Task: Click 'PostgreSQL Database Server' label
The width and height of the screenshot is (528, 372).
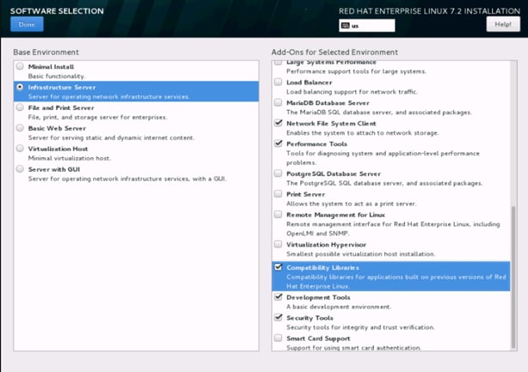Action: (334, 174)
